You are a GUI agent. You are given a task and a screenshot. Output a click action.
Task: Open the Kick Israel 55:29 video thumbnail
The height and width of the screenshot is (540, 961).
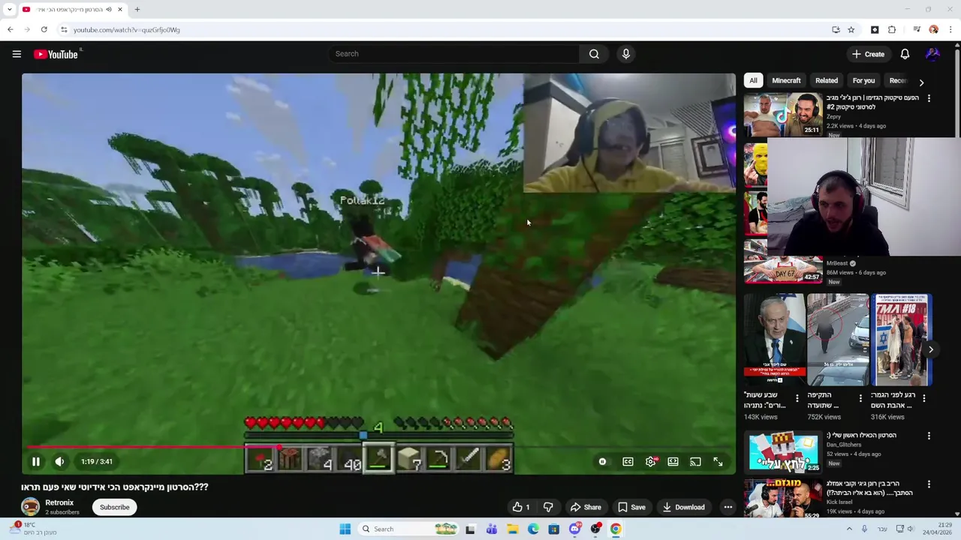(783, 498)
